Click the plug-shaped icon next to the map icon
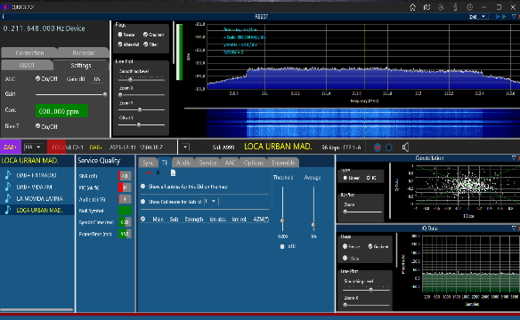 [x=441, y=7]
